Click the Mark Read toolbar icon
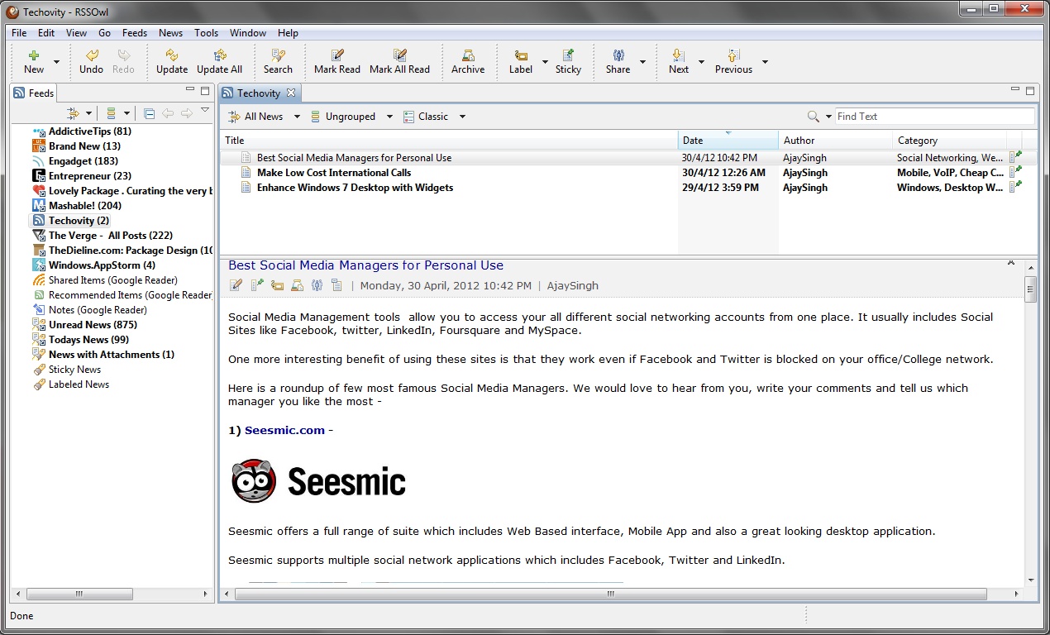 [337, 55]
